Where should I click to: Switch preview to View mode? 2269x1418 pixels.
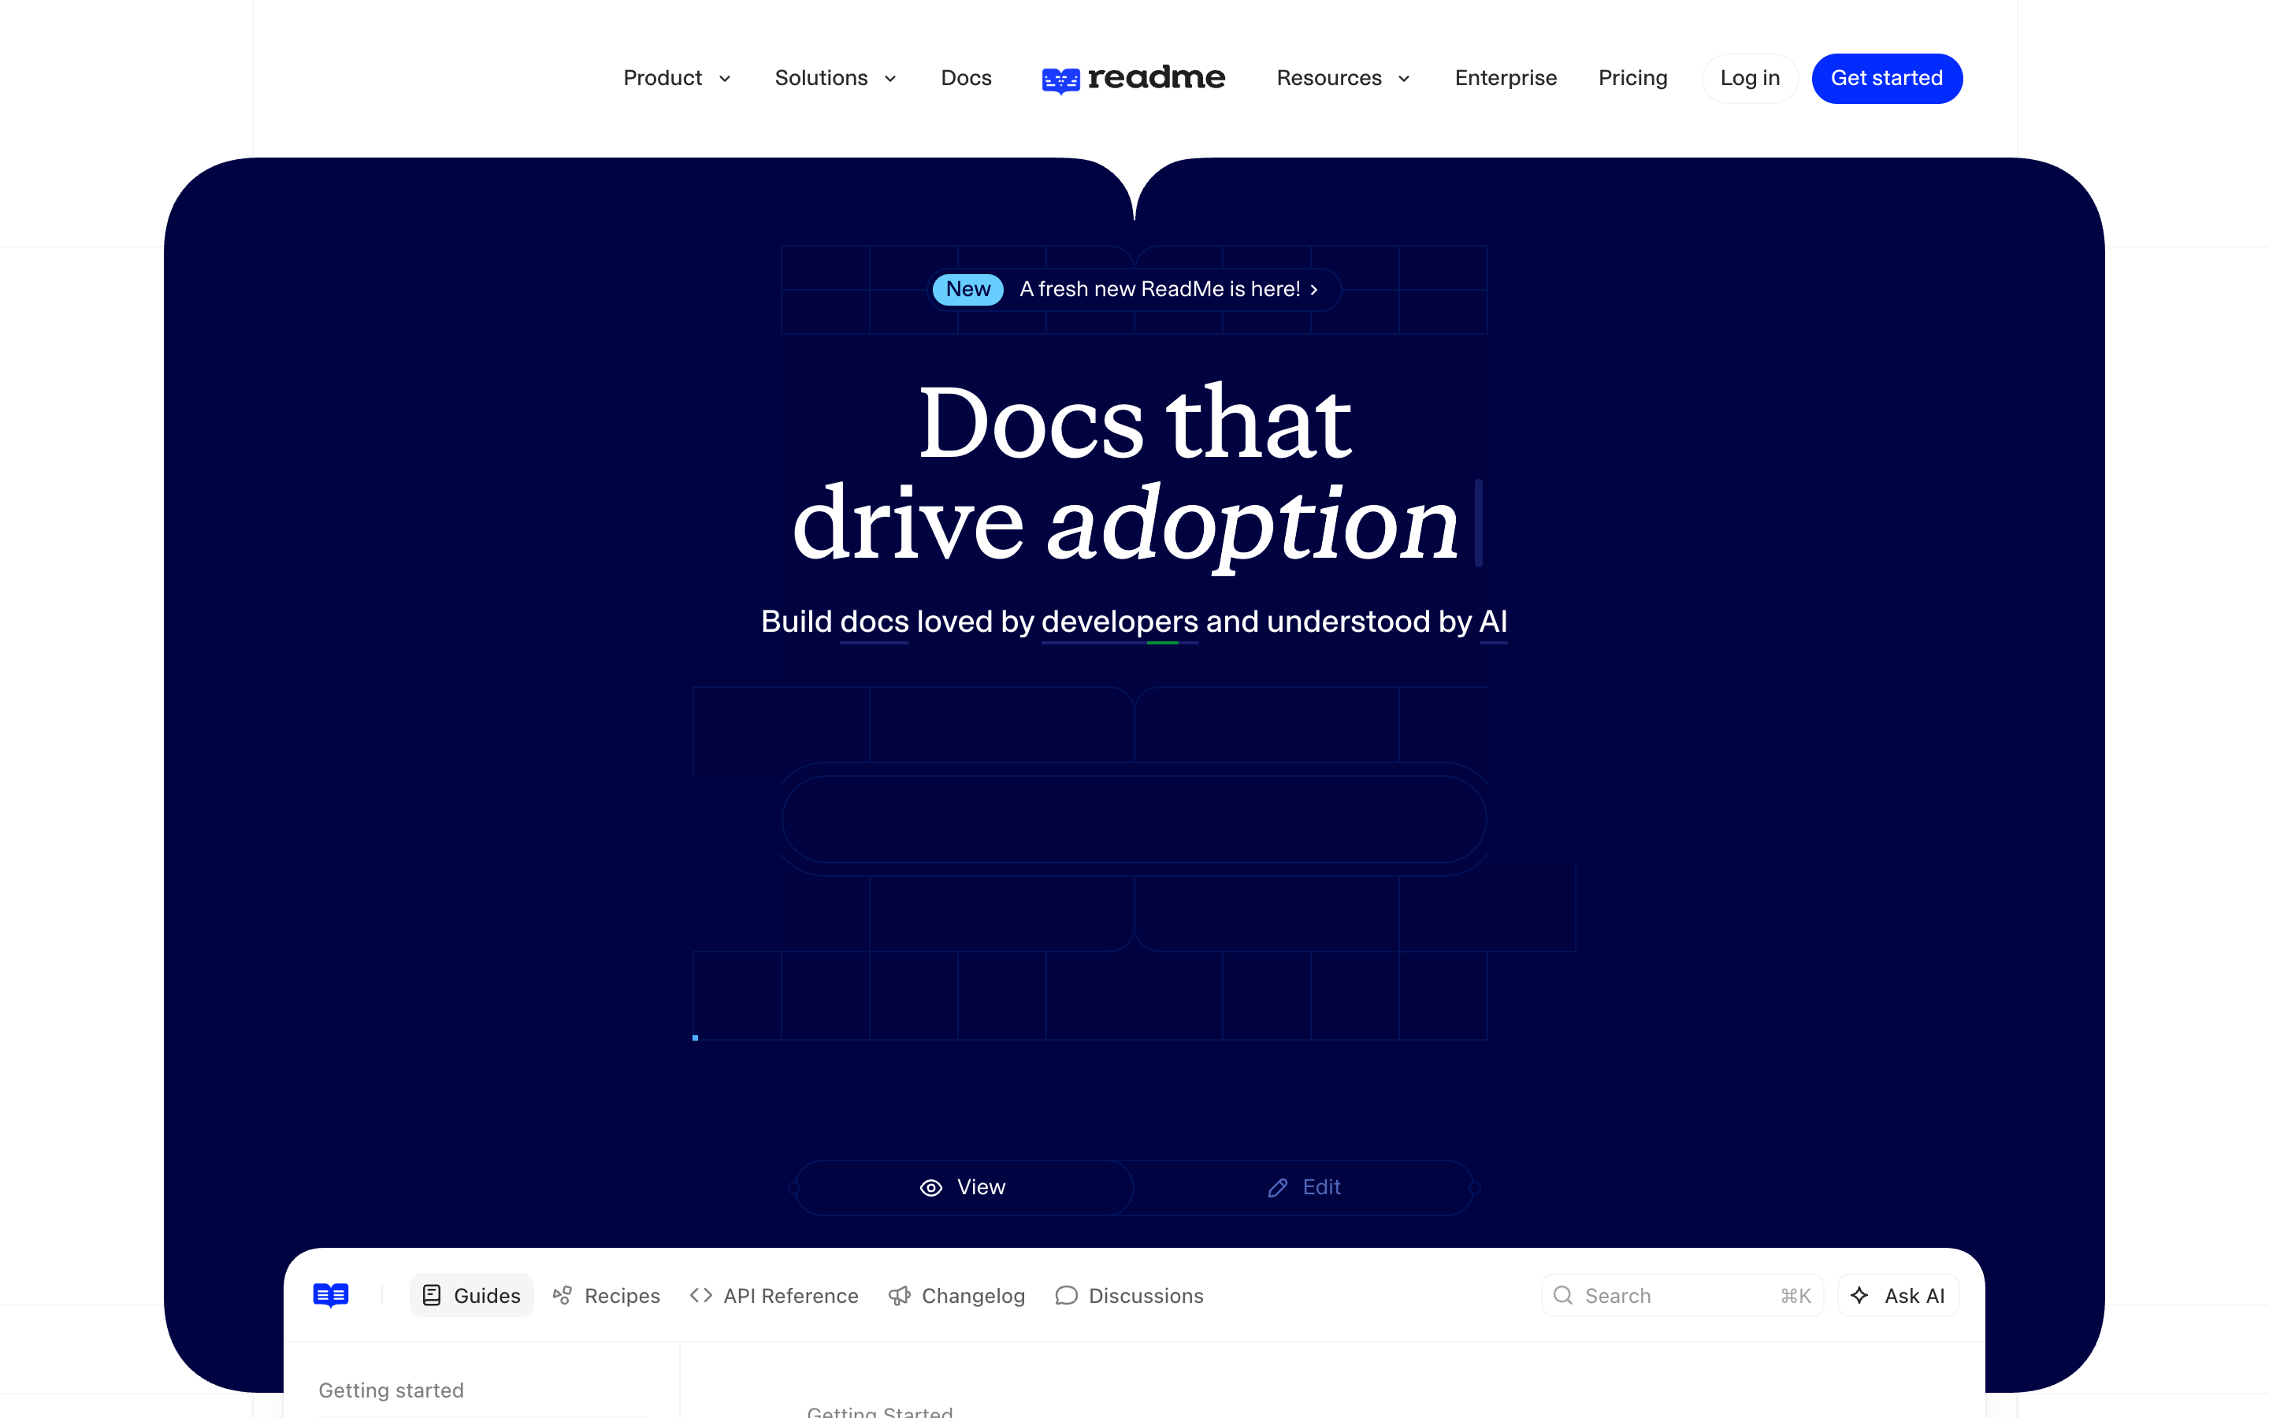coord(964,1187)
